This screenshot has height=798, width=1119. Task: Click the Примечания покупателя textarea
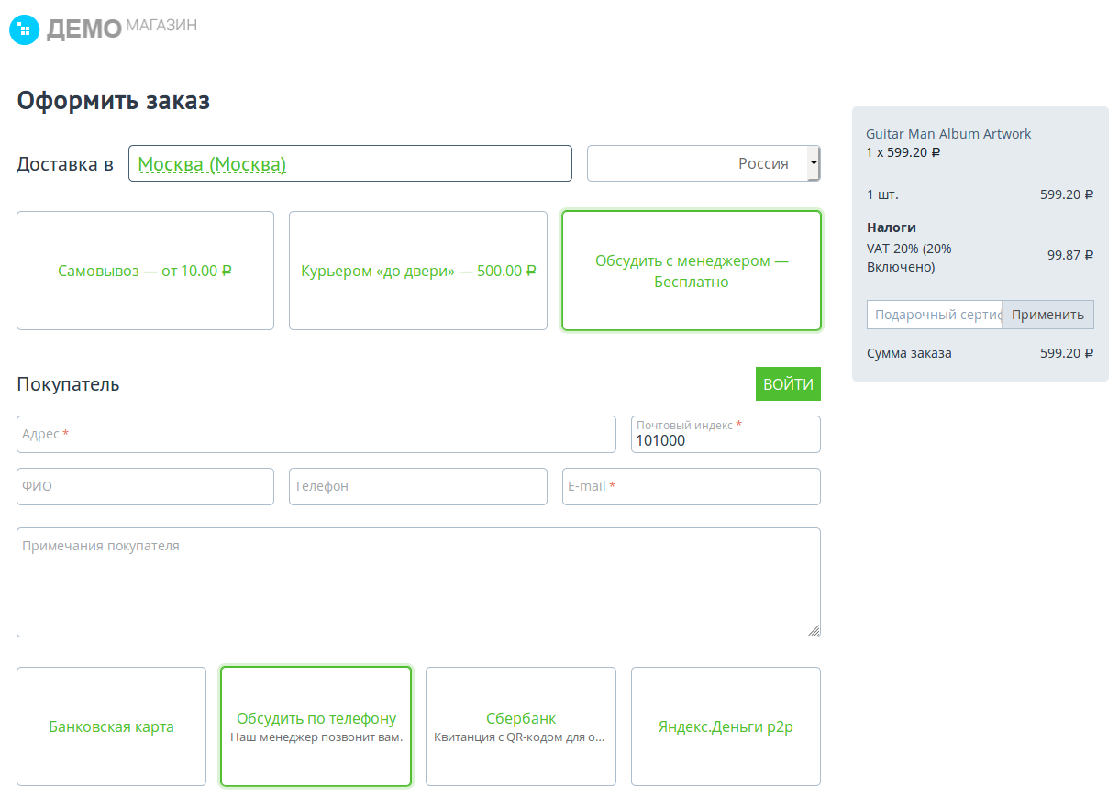[x=418, y=582]
